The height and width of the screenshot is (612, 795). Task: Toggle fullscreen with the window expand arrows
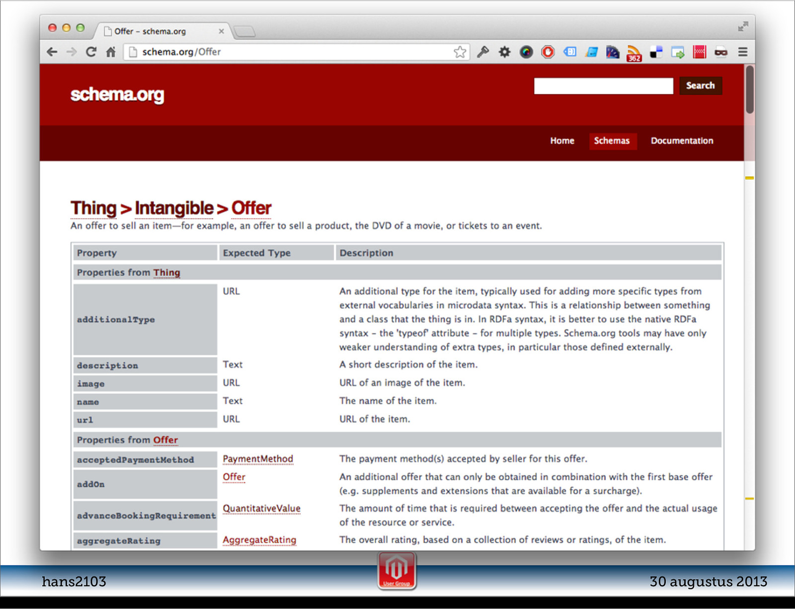(743, 26)
